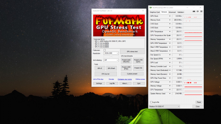Reset GPU-Z sensors
Image resolution: width=221 pixels, height=124 pixels.
199,102
